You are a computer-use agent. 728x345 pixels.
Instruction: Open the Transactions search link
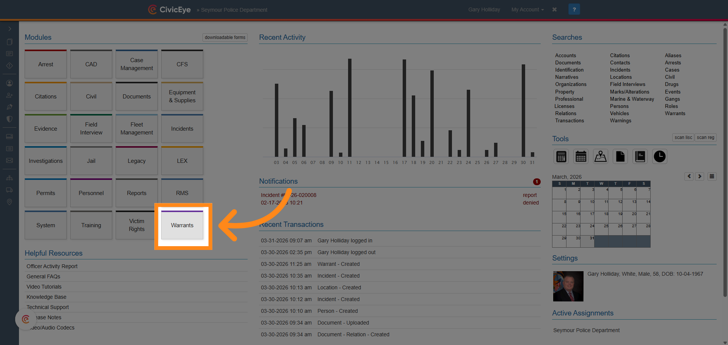point(570,120)
